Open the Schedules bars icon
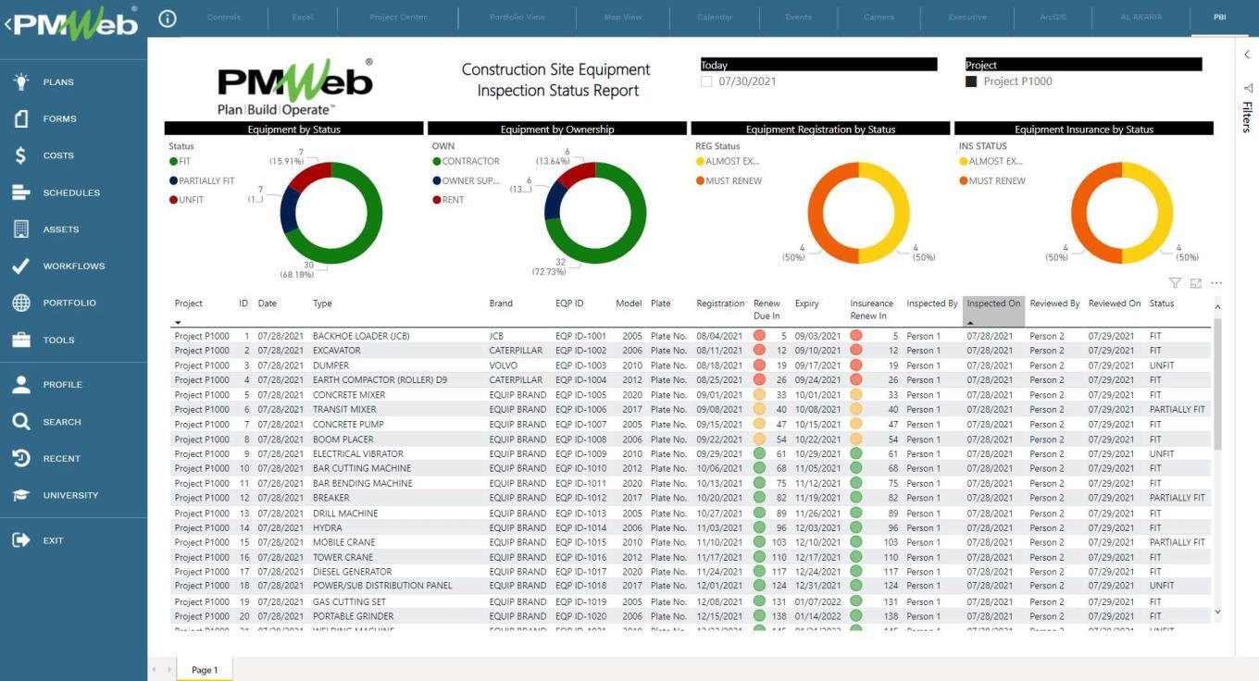 [x=21, y=192]
